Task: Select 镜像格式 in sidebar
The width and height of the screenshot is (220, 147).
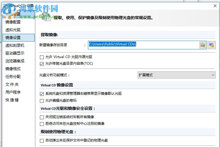Action: click(19, 69)
